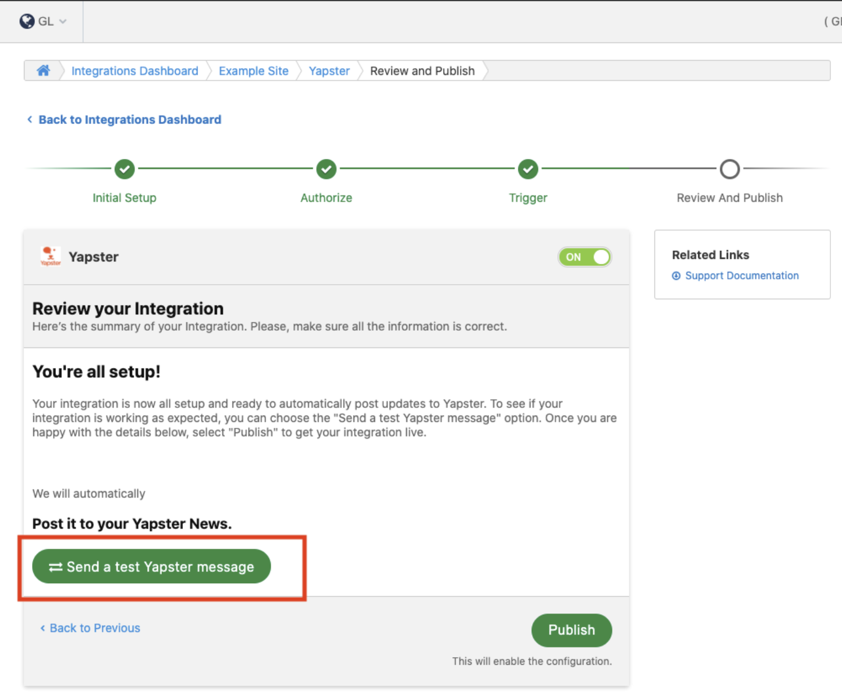Click the unfilled Review And Publish step circle
The height and width of the screenshot is (695, 842).
(730, 169)
